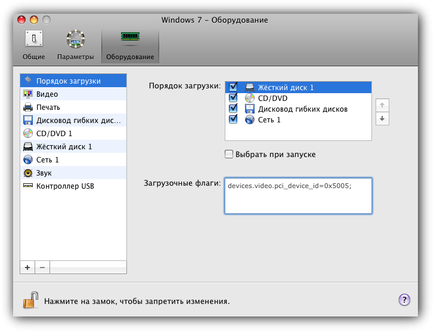Select Дисковод гибких дис… in sidebar

[x=73, y=120]
